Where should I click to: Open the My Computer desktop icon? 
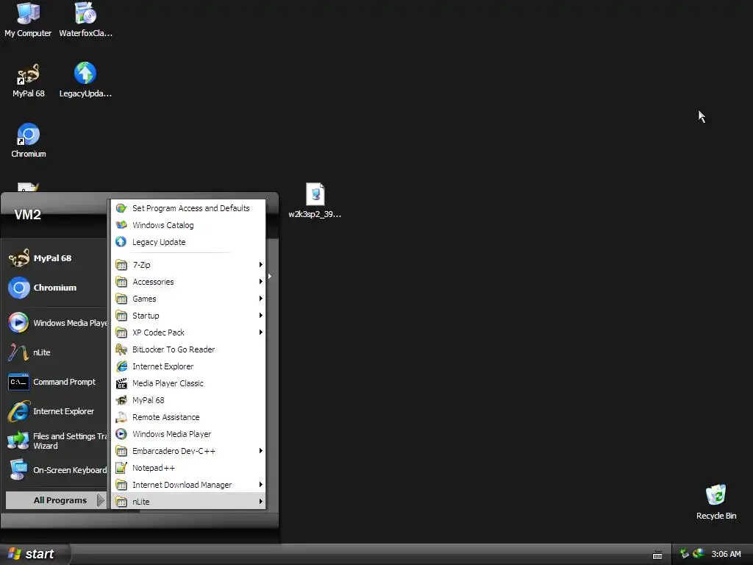point(28,20)
